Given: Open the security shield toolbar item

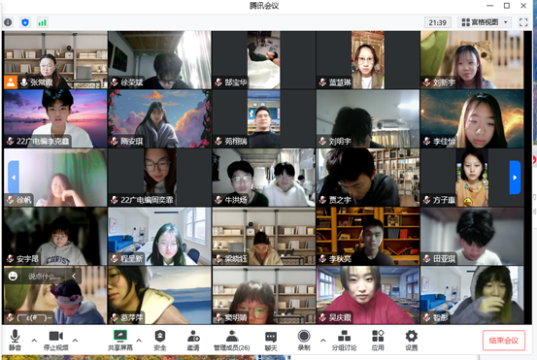Looking at the screenshot, I should tap(160, 341).
